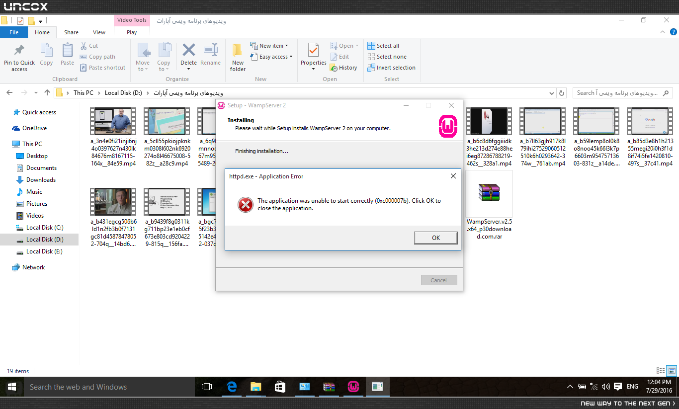
Task: Launch Microsoft Edge from the taskbar
Action: click(232, 387)
